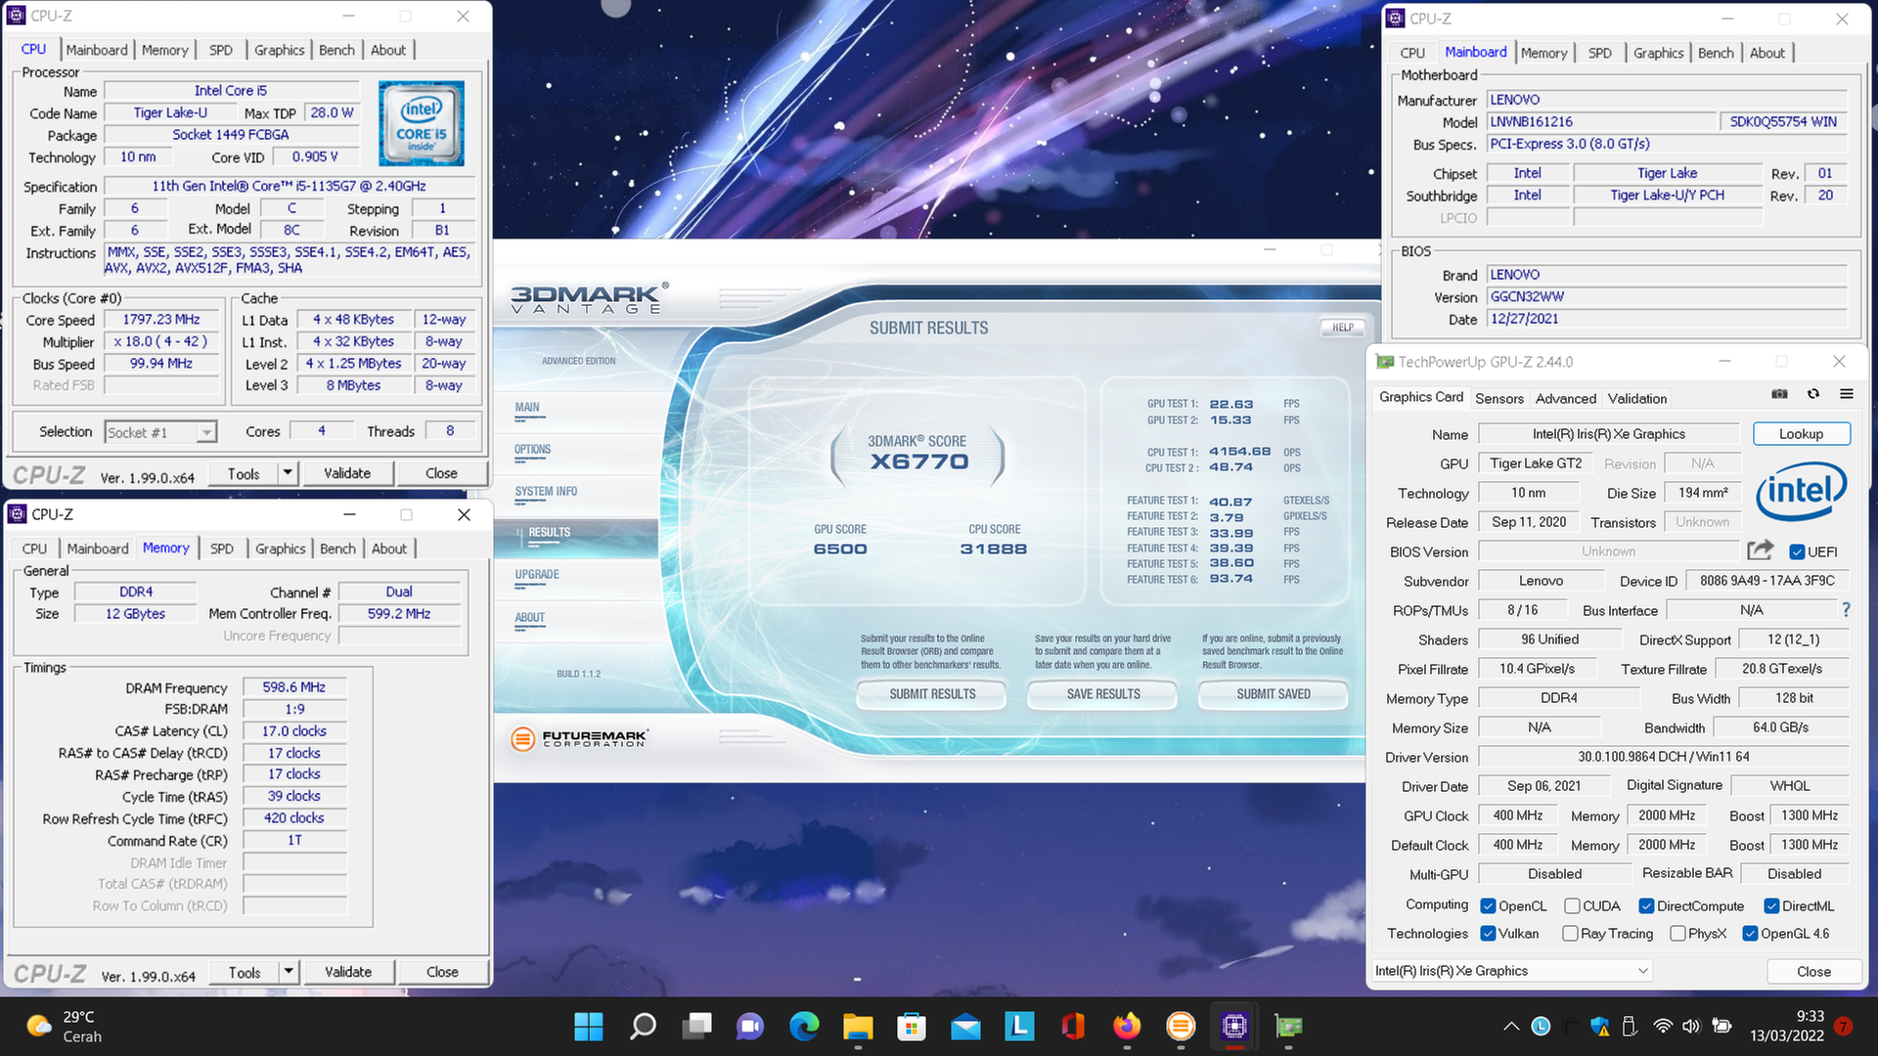Click Tools button in top-left CPU-Z window
Viewport: 1878px width, 1056px height.
[x=244, y=473]
